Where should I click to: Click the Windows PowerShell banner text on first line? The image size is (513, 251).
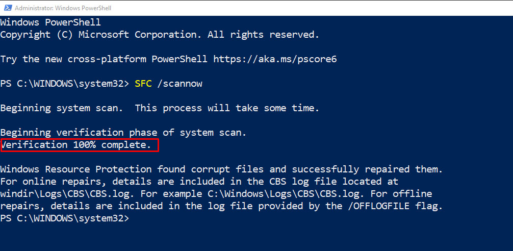pos(50,22)
